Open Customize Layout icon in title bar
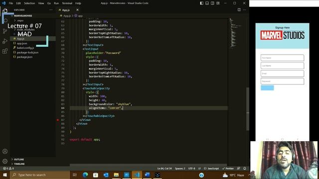The width and height of the screenshot is (319, 179). 218,3
